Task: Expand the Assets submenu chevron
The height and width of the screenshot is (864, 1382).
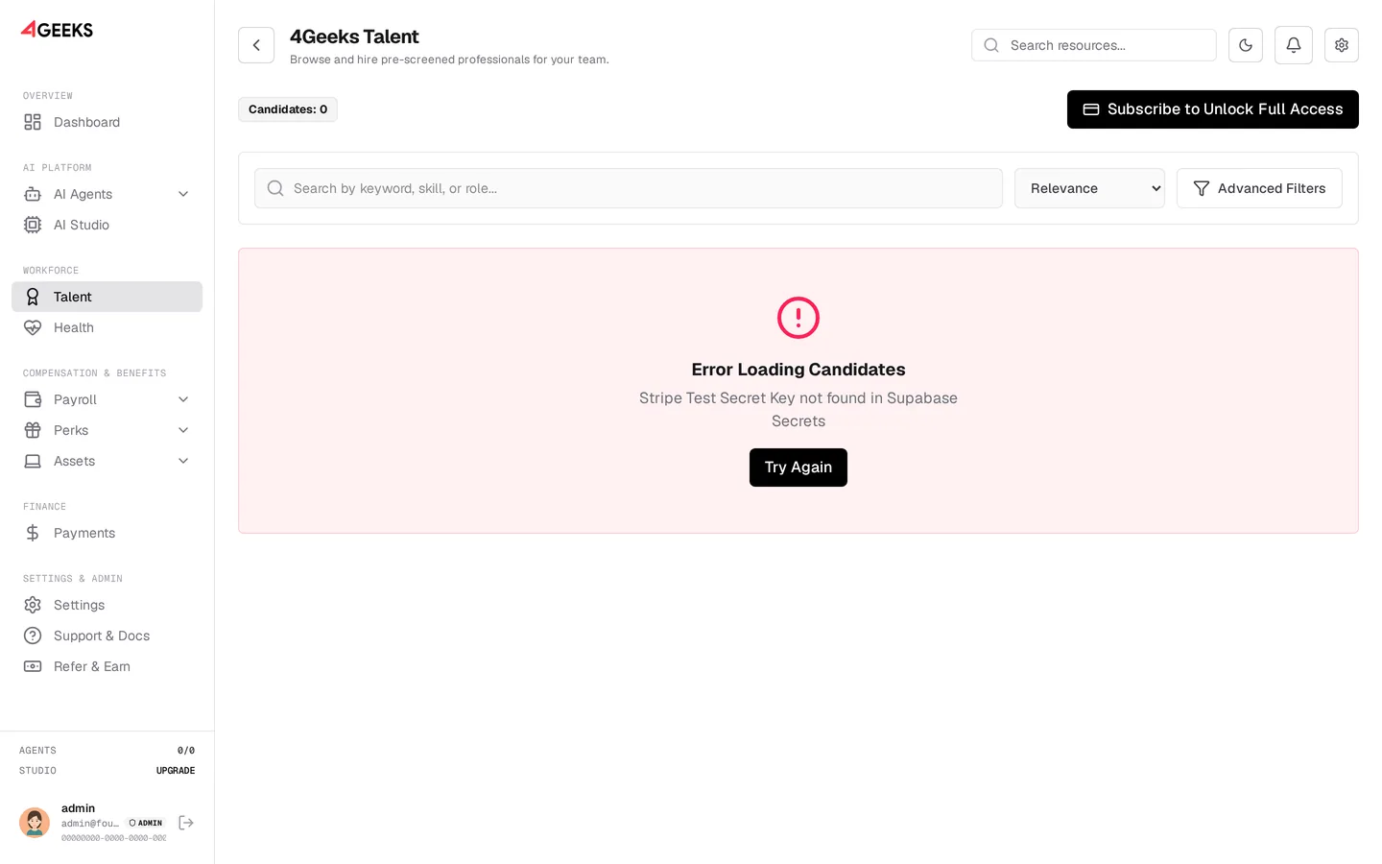Action: click(x=183, y=461)
